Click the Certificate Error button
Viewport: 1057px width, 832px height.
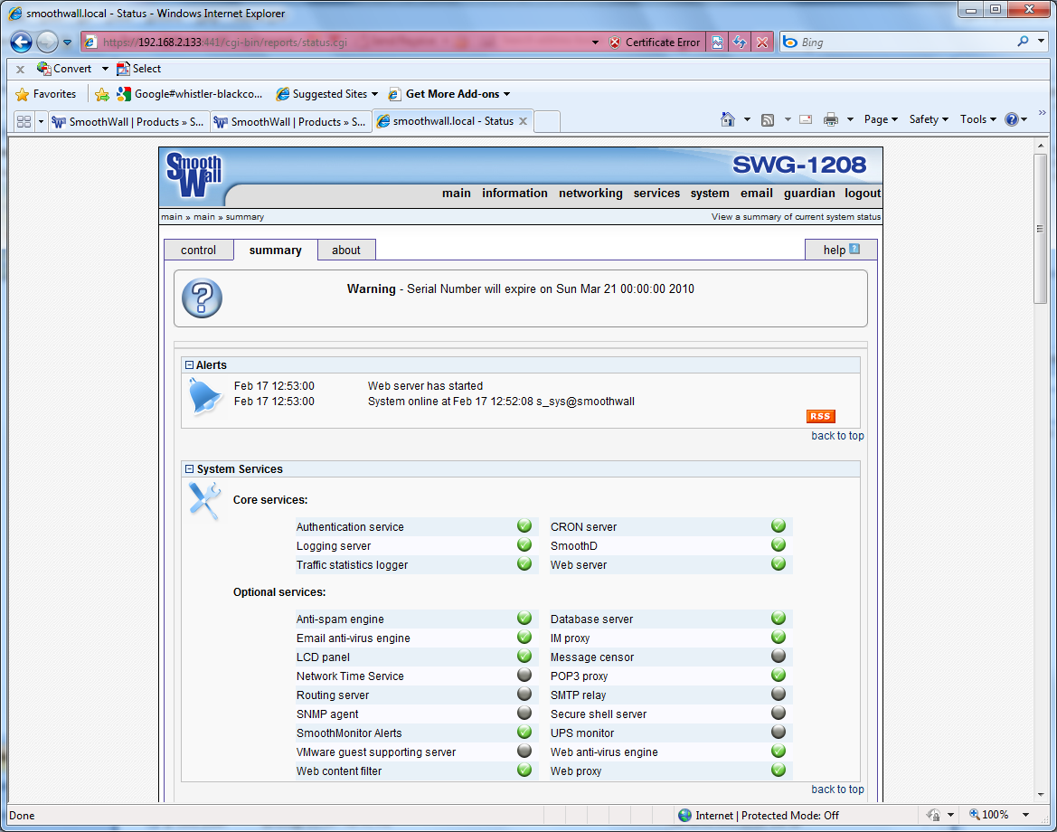point(655,42)
